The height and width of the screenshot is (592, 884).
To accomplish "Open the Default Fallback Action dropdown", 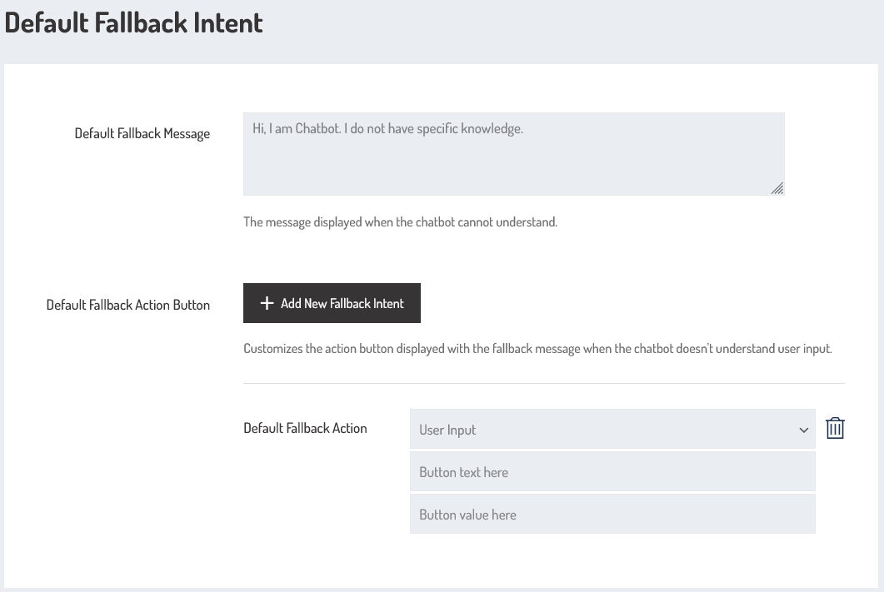I will [612, 430].
